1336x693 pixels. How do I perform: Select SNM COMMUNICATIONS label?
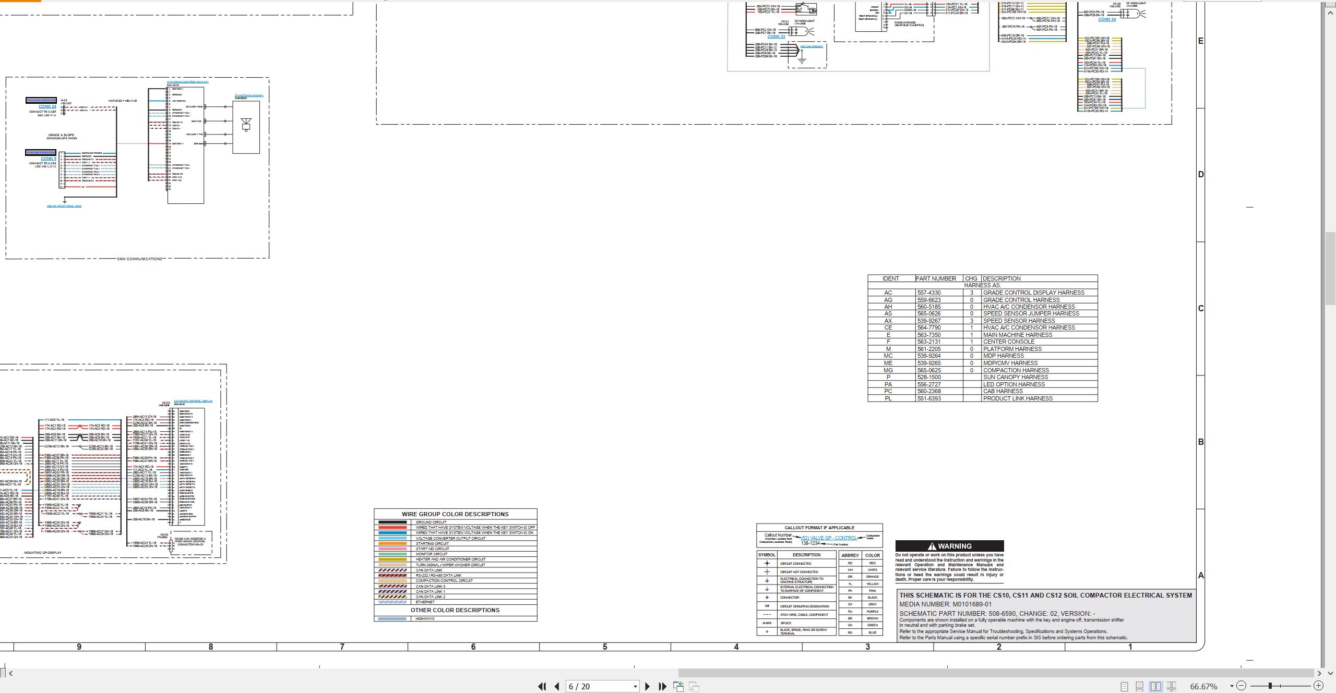(139, 259)
